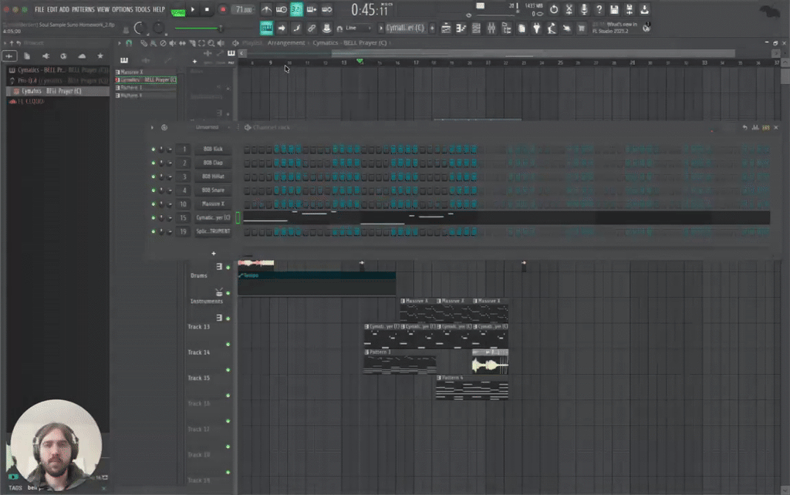Toggle Song/Pattern playback mode switch
790x495 pixels.
[178, 12]
